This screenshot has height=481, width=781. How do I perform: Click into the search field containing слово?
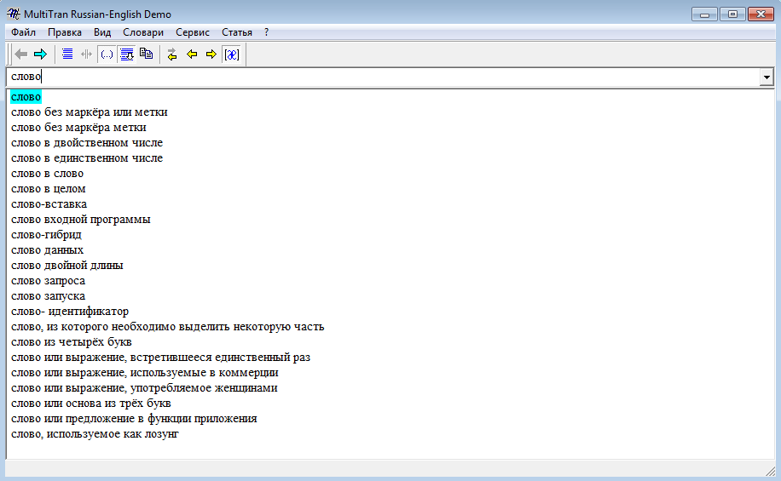coord(383,77)
